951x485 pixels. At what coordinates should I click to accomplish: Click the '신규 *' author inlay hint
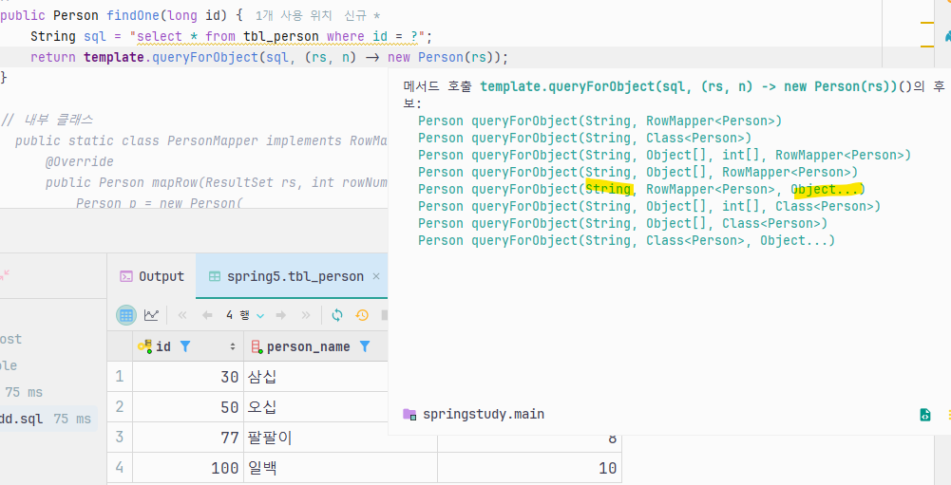362,16
